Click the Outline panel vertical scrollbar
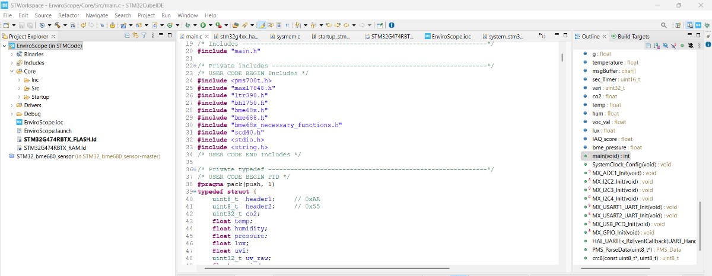 pyautogui.click(x=700, y=225)
